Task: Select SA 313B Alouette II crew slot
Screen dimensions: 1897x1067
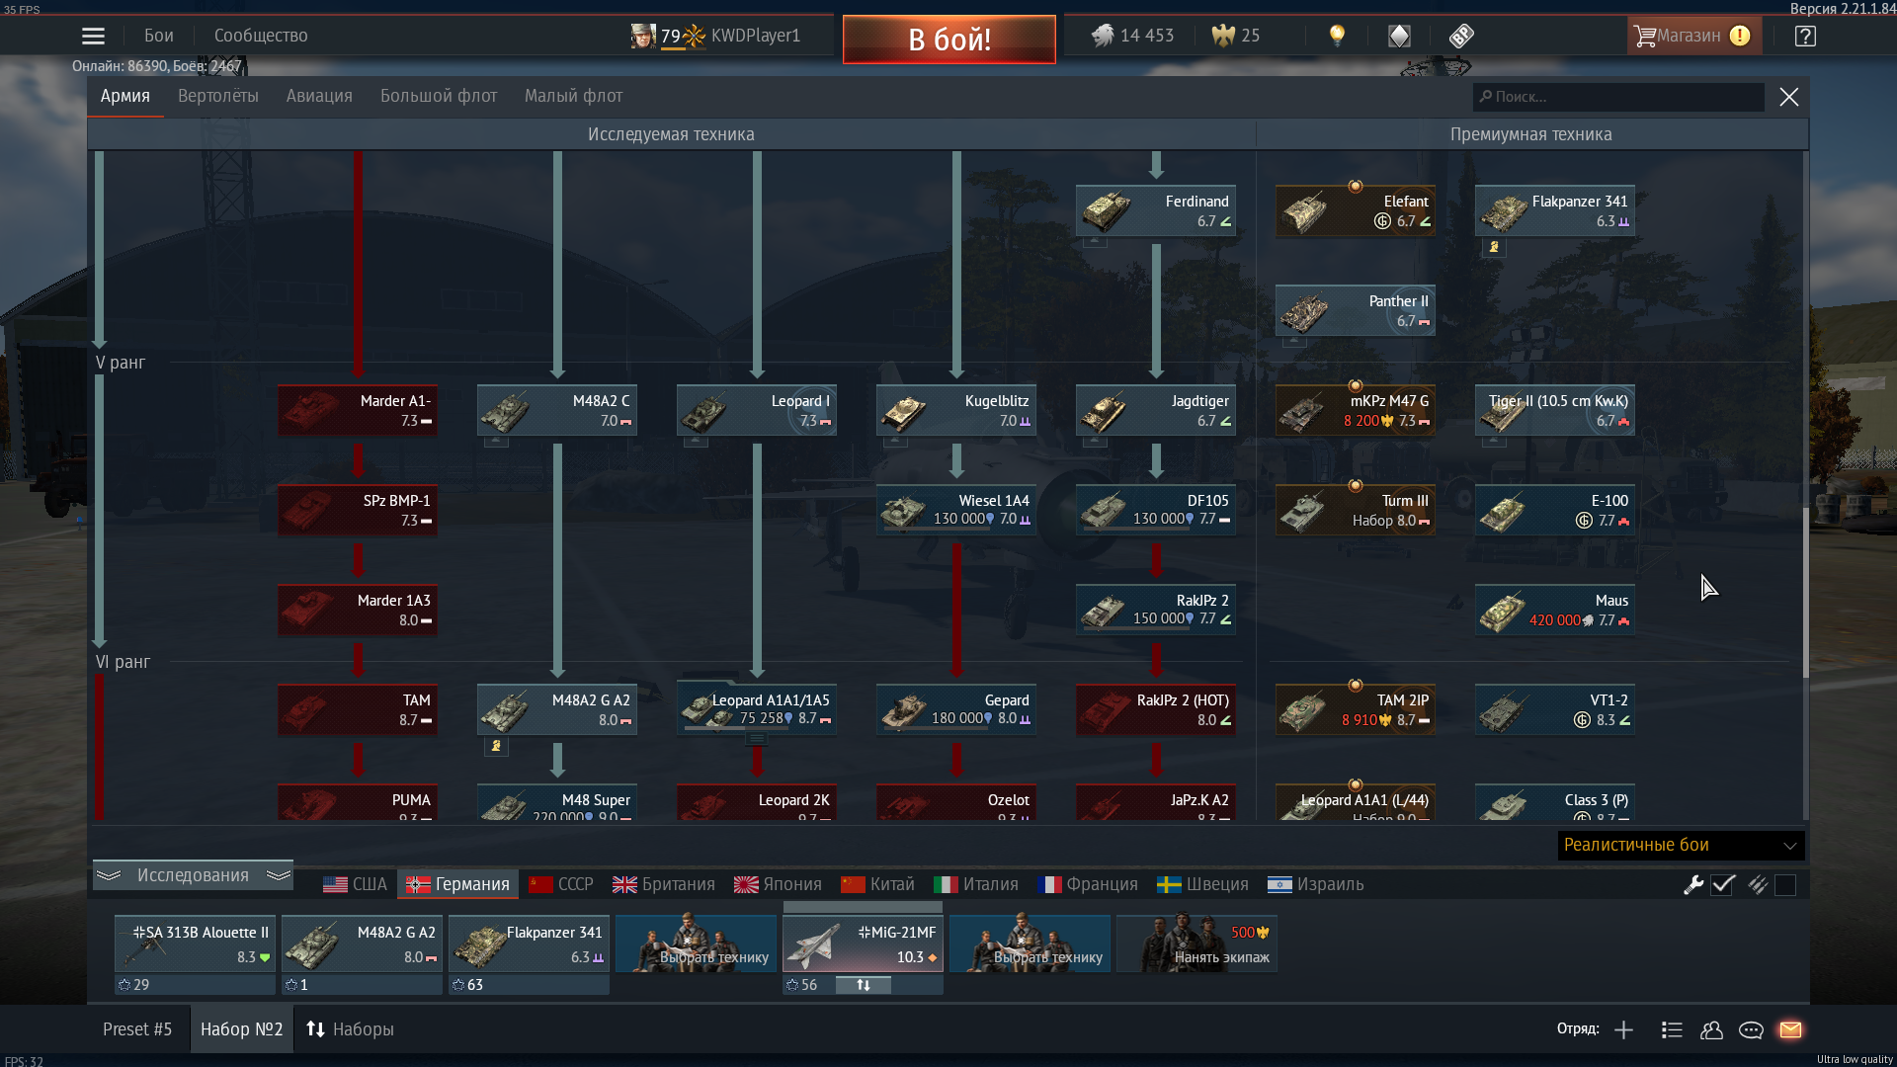Action: pyautogui.click(x=195, y=944)
